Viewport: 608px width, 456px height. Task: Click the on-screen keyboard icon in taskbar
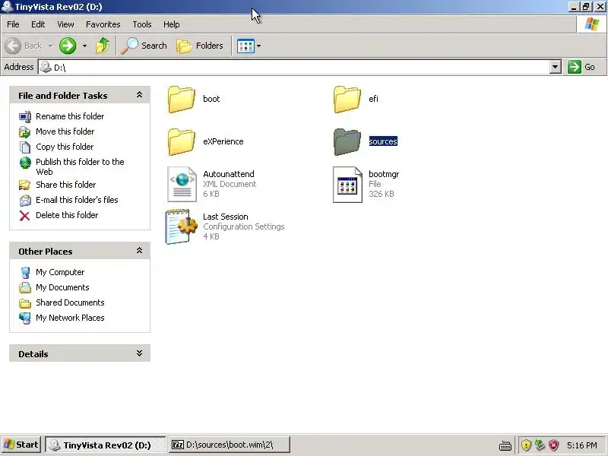pos(505,445)
